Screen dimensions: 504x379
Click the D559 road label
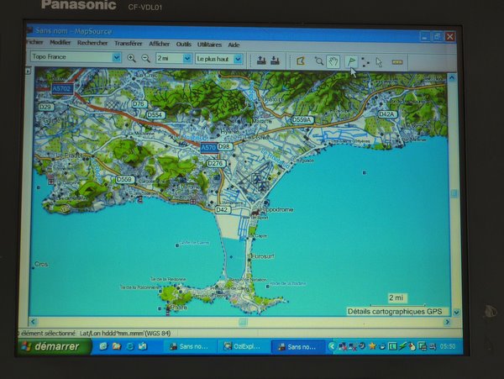tap(125, 179)
